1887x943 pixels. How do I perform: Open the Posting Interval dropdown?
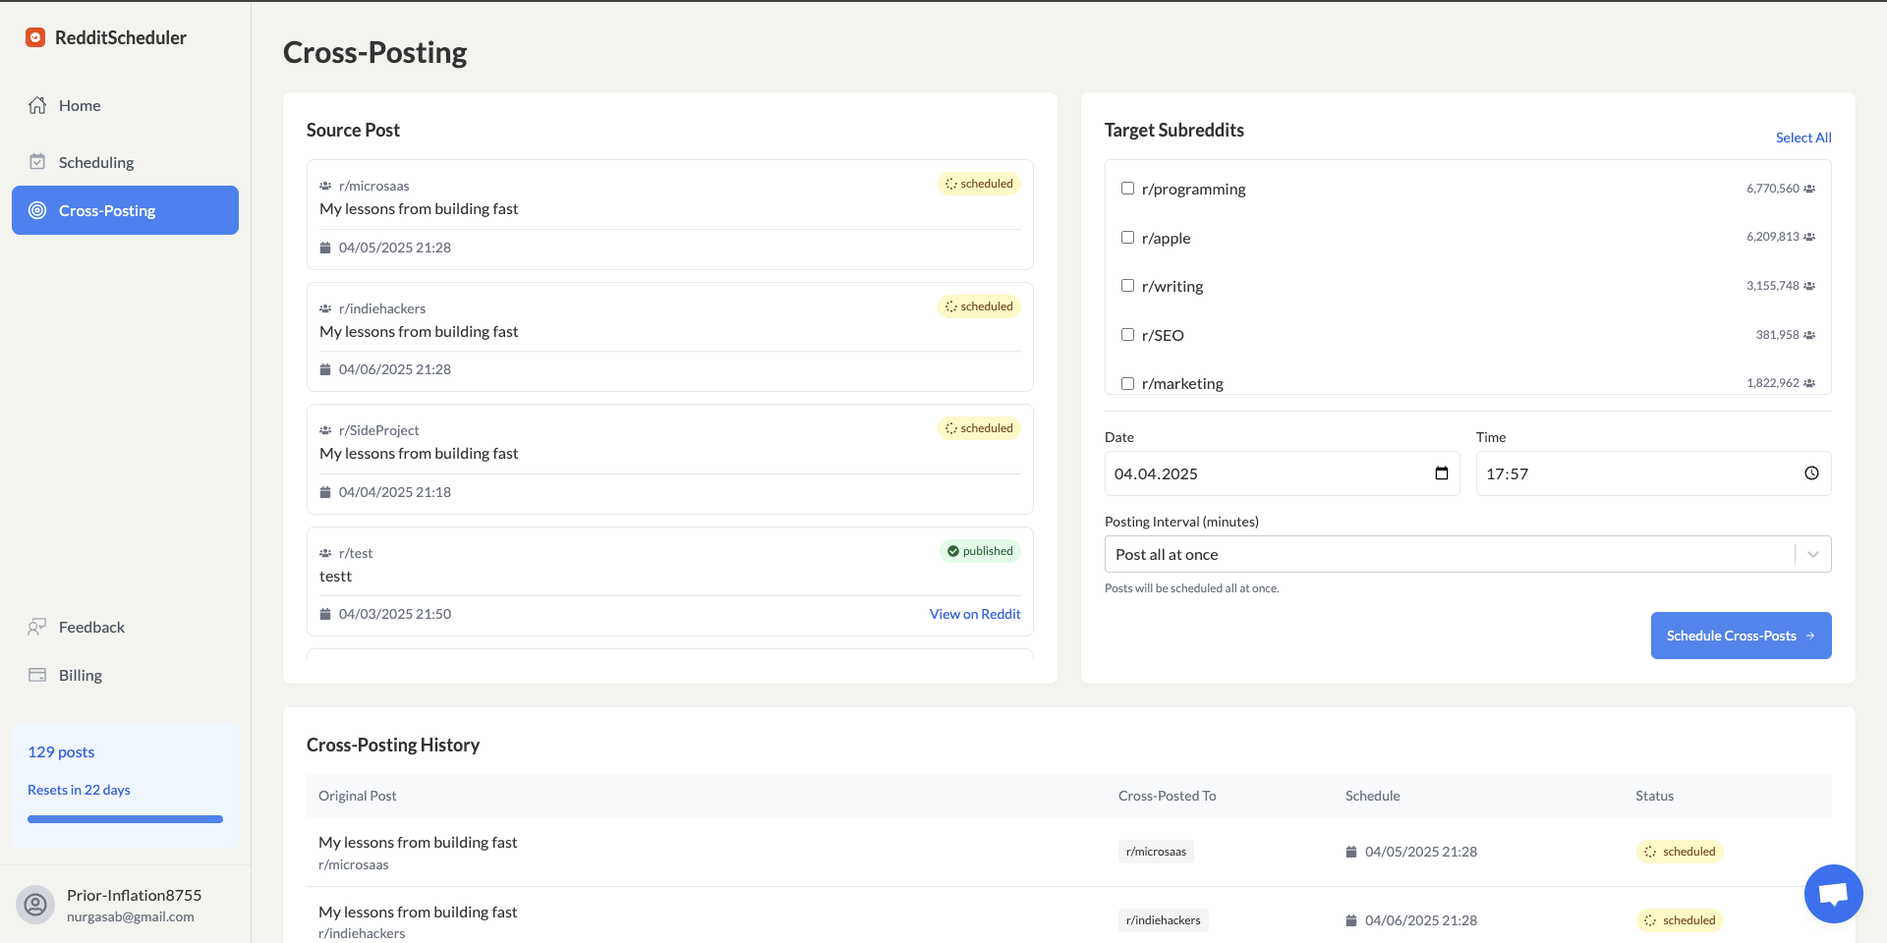point(1467,554)
